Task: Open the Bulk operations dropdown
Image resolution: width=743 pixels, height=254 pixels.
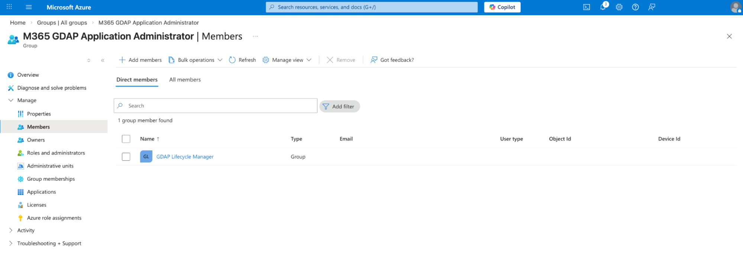Action: click(196, 60)
